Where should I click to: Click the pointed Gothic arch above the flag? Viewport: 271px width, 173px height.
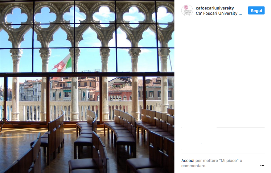click(x=60, y=37)
